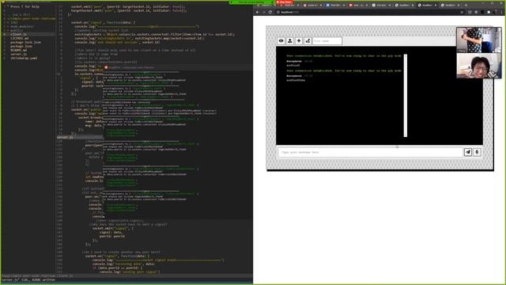Click the server.js split status line in editor

point(80,137)
